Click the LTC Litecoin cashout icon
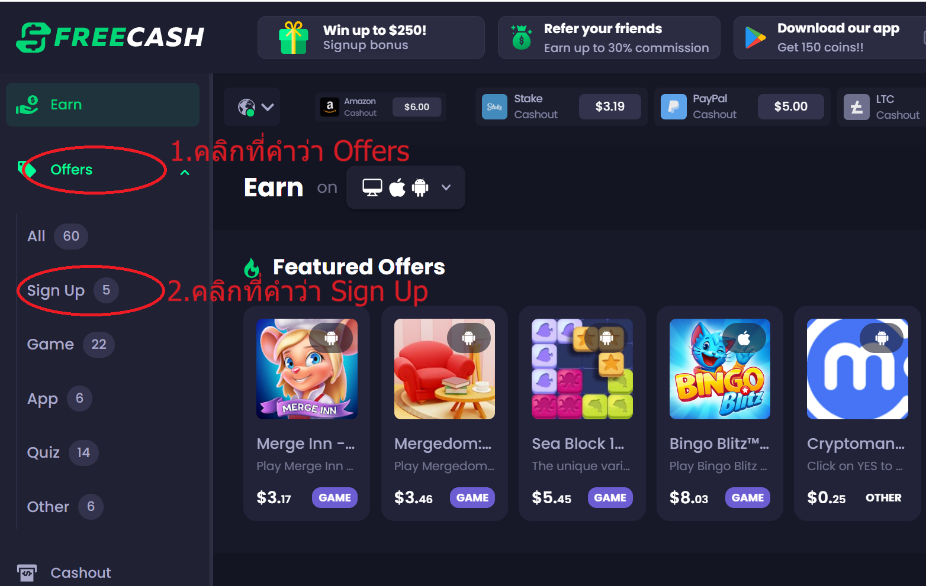Screen dimensions: 926x586 click(856, 107)
